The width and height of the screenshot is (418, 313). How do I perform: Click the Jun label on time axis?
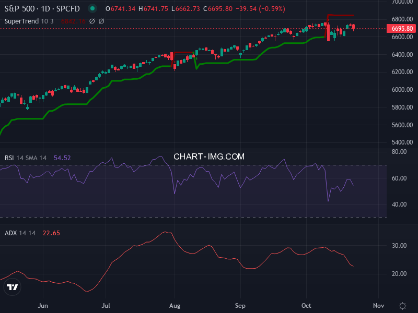click(x=43, y=306)
